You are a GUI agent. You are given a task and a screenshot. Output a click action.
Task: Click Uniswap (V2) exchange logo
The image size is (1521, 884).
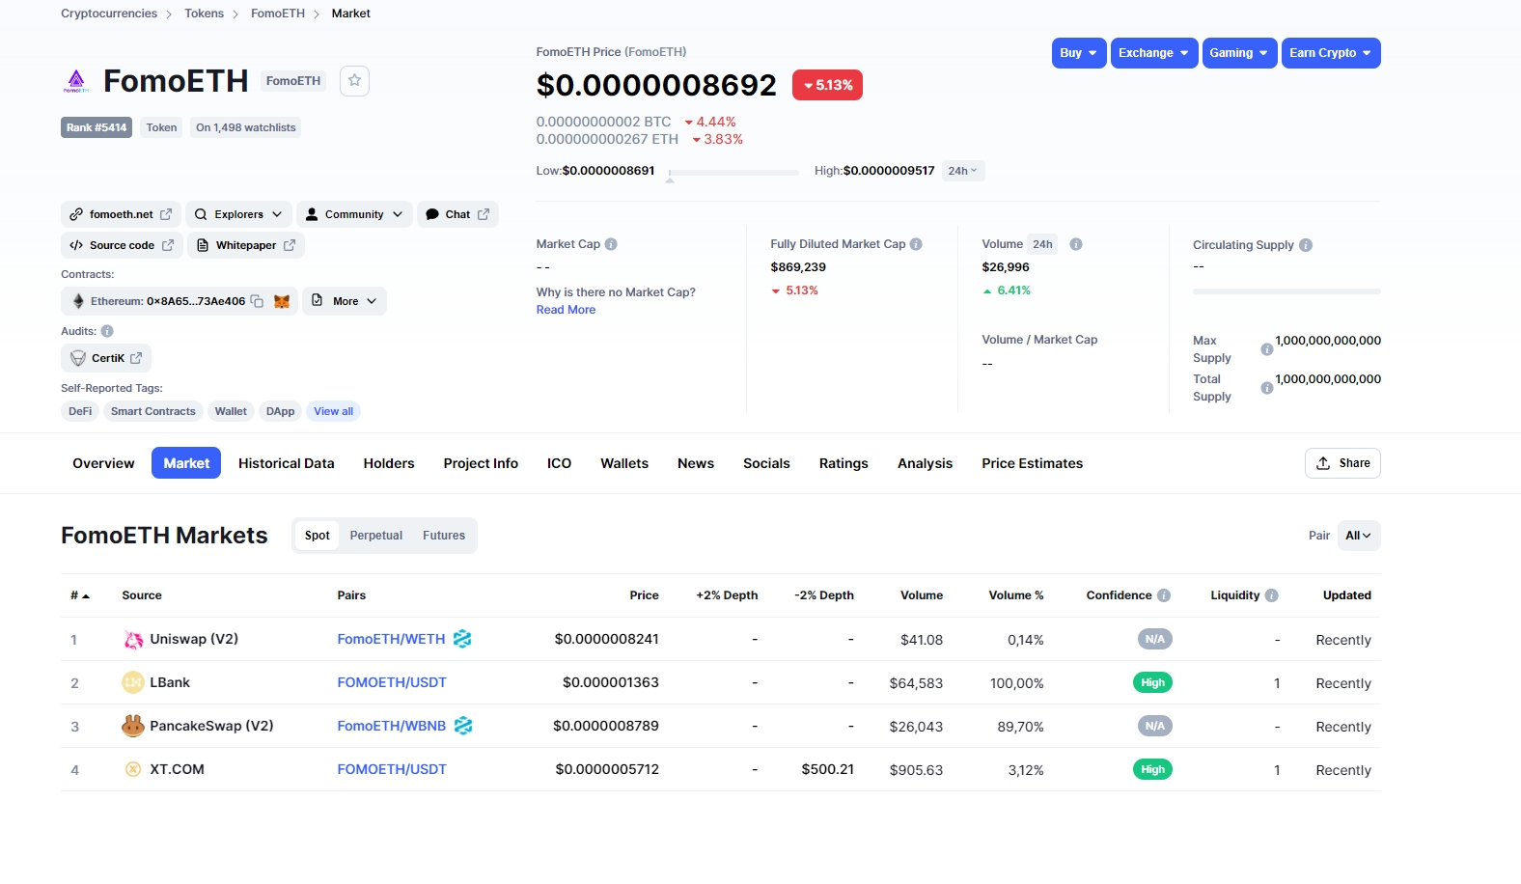tap(133, 640)
